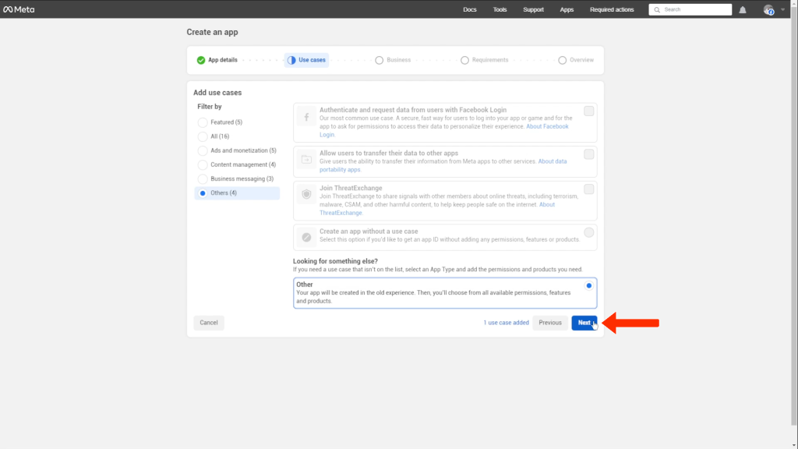798x449 pixels.
Task: Open the Tools menu
Action: [500, 9]
